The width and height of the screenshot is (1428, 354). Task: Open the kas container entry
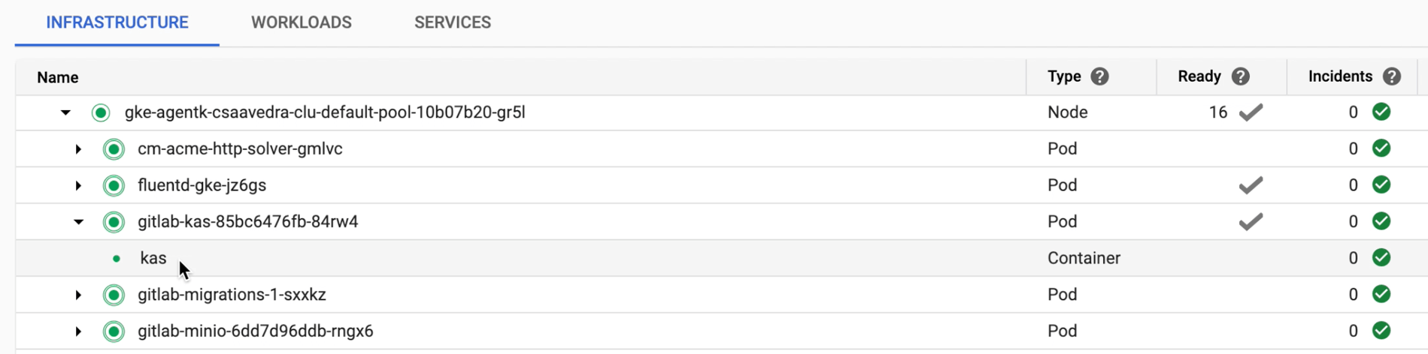coord(153,259)
